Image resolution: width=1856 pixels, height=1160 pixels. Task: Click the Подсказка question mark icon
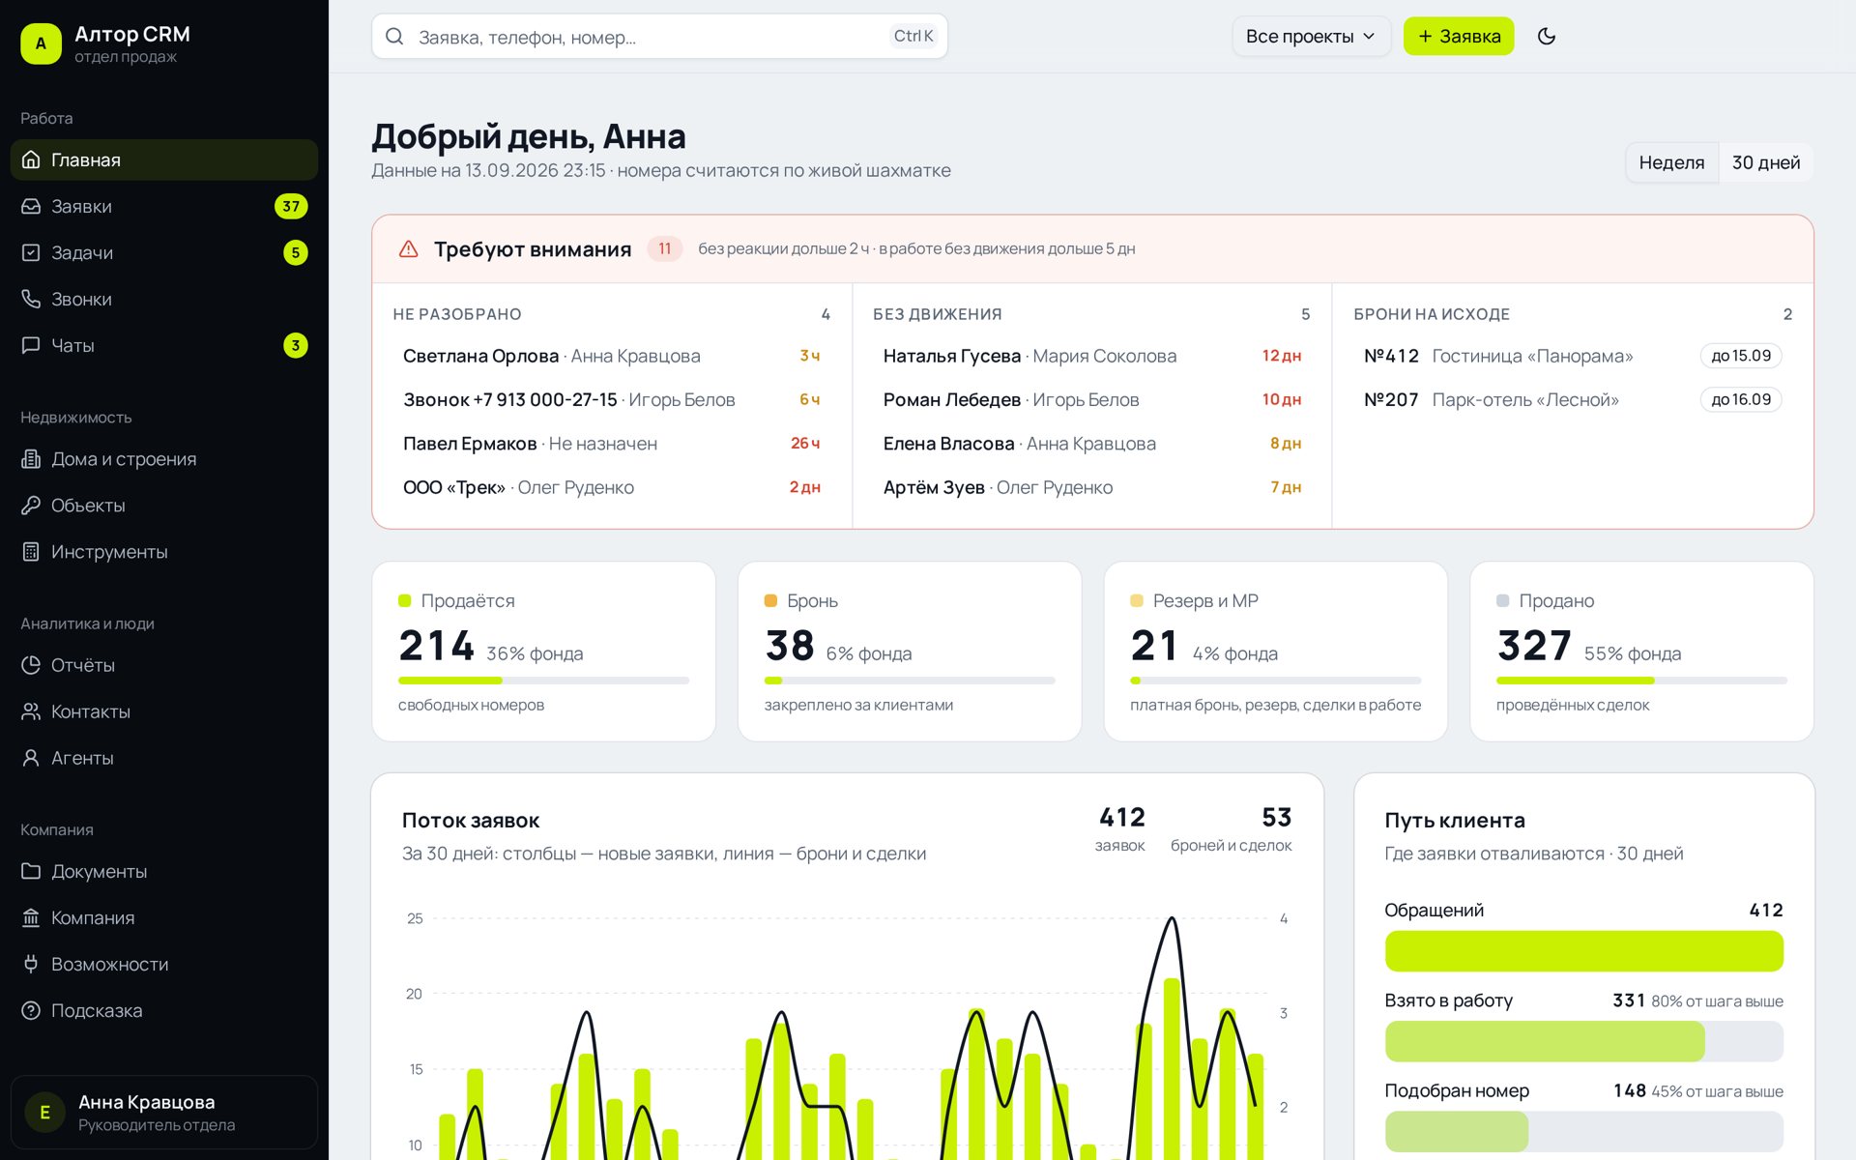tap(31, 1010)
